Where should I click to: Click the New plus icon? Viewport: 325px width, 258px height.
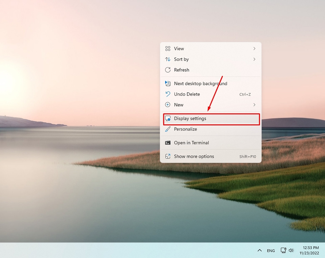168,105
